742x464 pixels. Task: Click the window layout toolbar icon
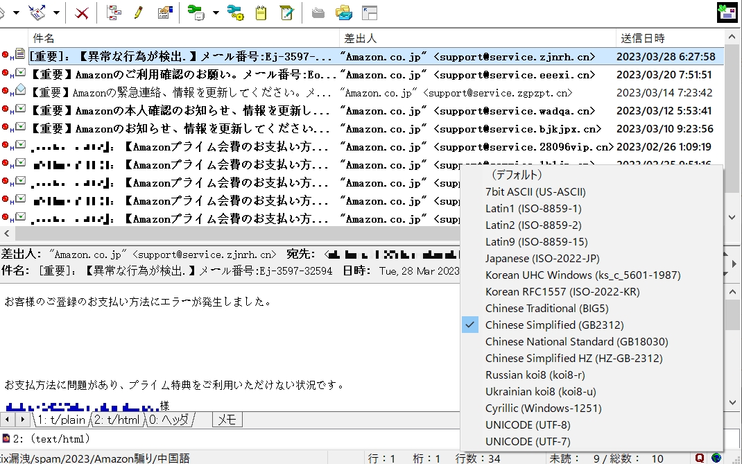[x=370, y=12]
